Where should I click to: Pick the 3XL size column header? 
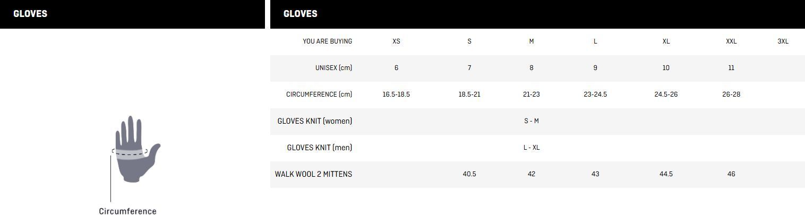pyautogui.click(x=783, y=41)
